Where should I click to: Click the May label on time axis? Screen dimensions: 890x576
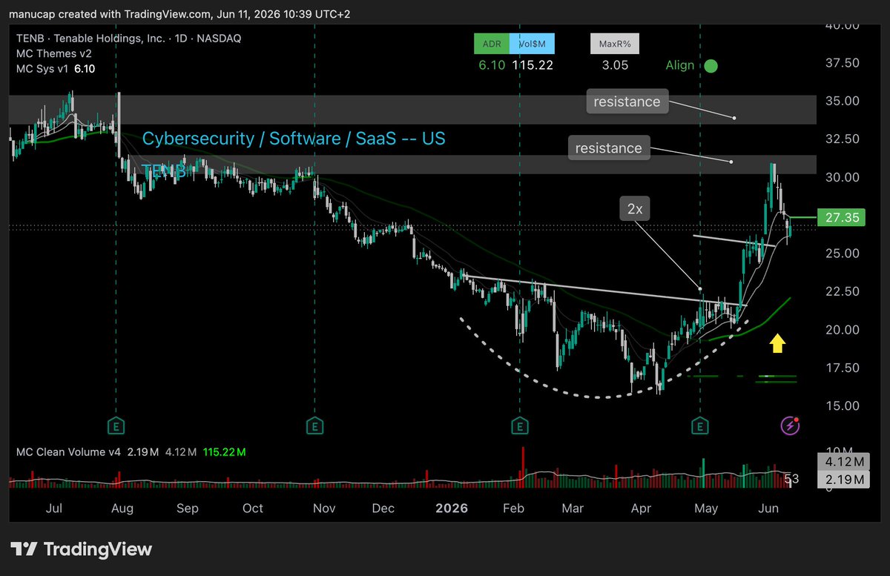(x=707, y=509)
